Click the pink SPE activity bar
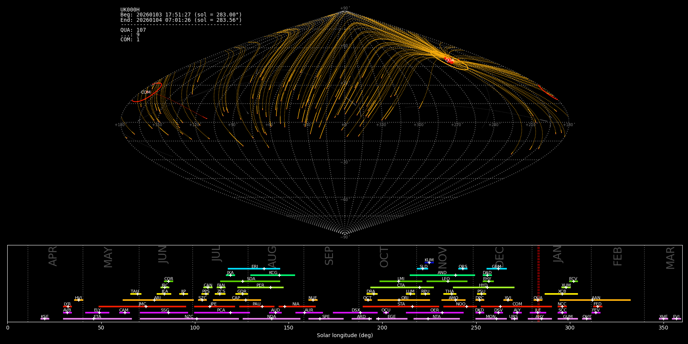The width and height of the screenshot is (688, 344). click(x=326, y=319)
